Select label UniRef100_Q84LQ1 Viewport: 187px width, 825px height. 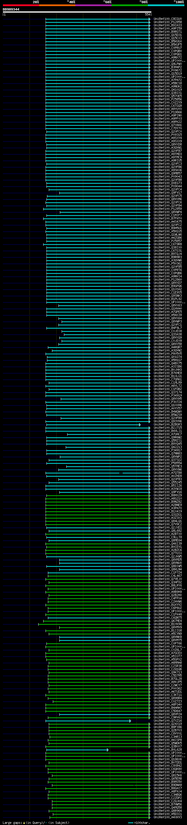[x=167, y=521]
